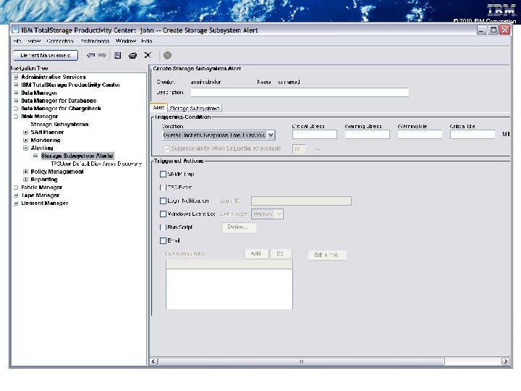Check the Login Notification option
Screen dimensions: 521x391
[163, 201]
